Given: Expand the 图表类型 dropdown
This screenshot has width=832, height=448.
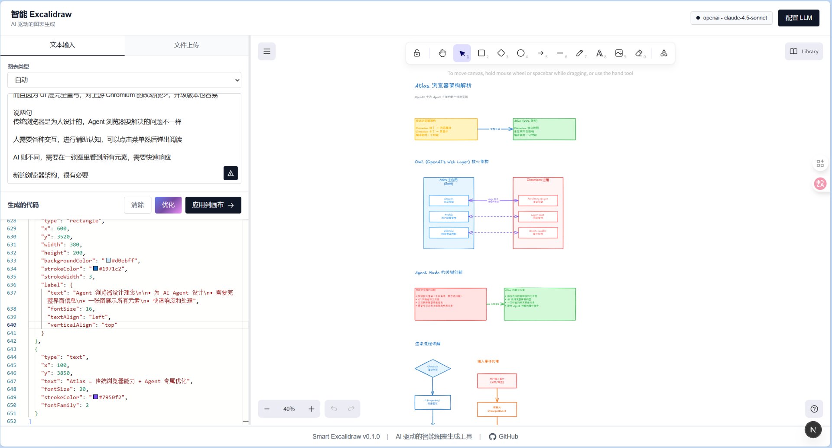Looking at the screenshot, I should click(124, 80).
